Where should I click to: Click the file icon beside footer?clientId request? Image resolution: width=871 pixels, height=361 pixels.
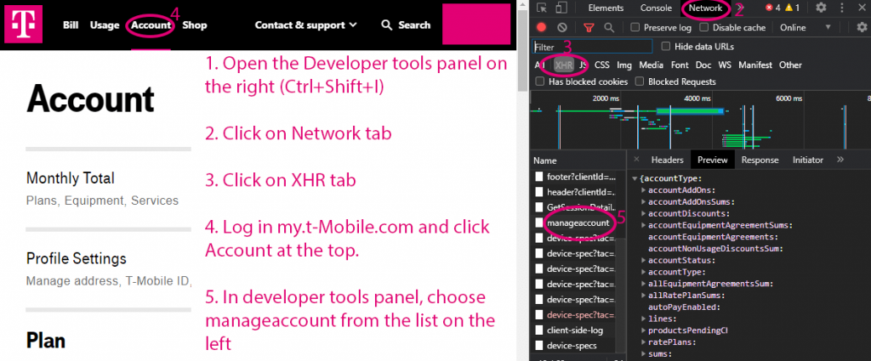pos(538,177)
